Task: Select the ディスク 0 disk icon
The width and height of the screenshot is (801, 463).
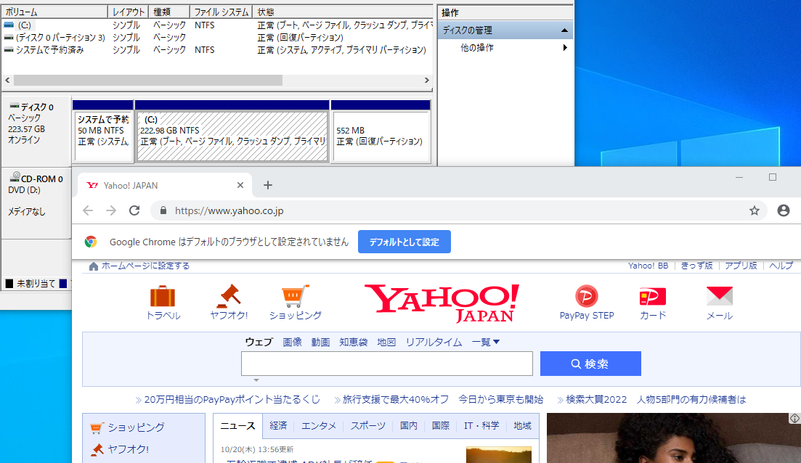Action: pyautogui.click(x=15, y=106)
